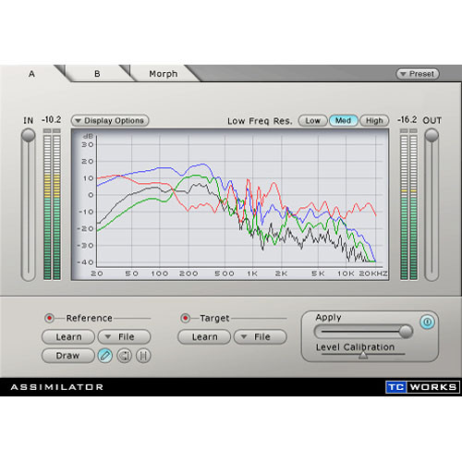Viewport: 462px width, 462px height.
Task: Click the TC Works logo
Action: point(422,387)
